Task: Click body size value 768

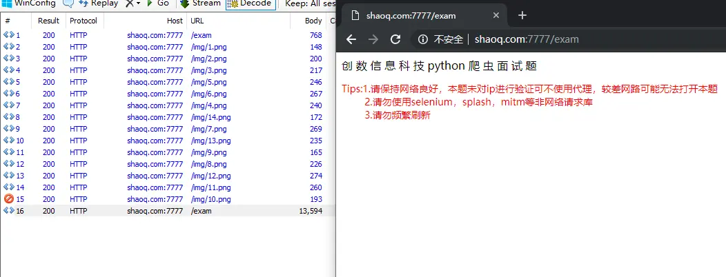Action: (x=316, y=35)
